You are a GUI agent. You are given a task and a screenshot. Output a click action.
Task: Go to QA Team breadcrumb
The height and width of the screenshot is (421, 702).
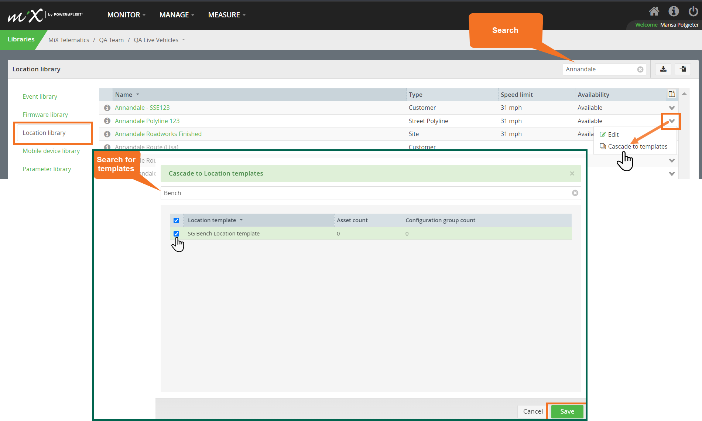point(111,40)
